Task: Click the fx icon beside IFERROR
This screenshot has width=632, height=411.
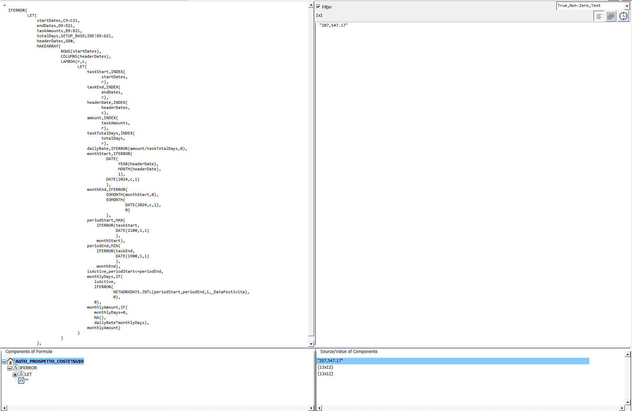Action: (x=16, y=368)
